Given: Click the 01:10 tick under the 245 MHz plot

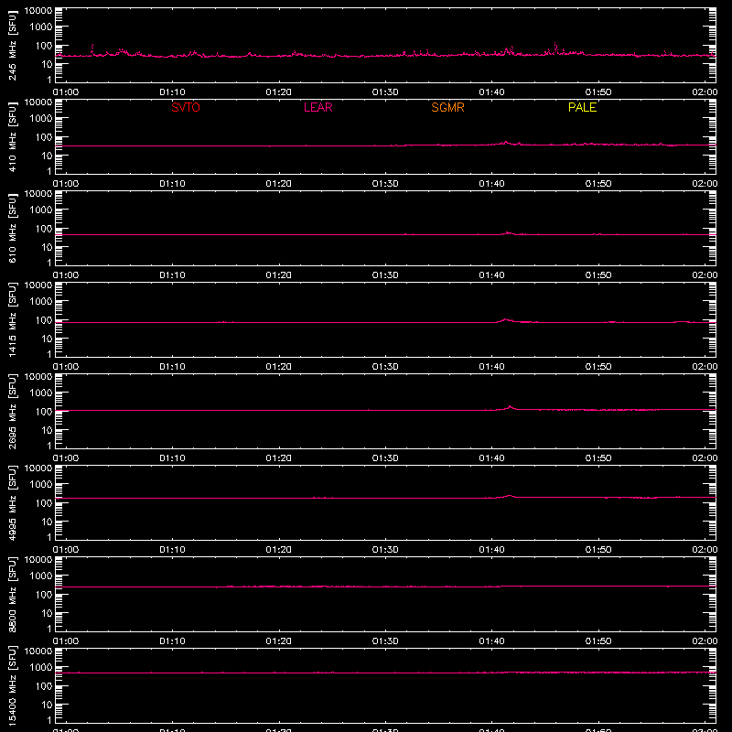Looking at the screenshot, I should click(x=172, y=92).
